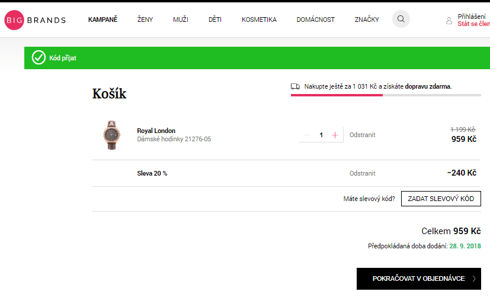
Task: Click the Big Brands logo
Action: point(35,20)
